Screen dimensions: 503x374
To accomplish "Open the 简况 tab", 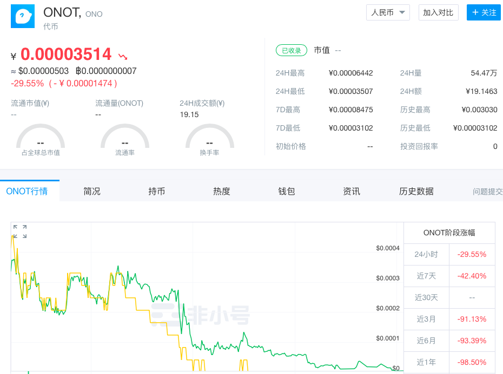I will coord(92,191).
